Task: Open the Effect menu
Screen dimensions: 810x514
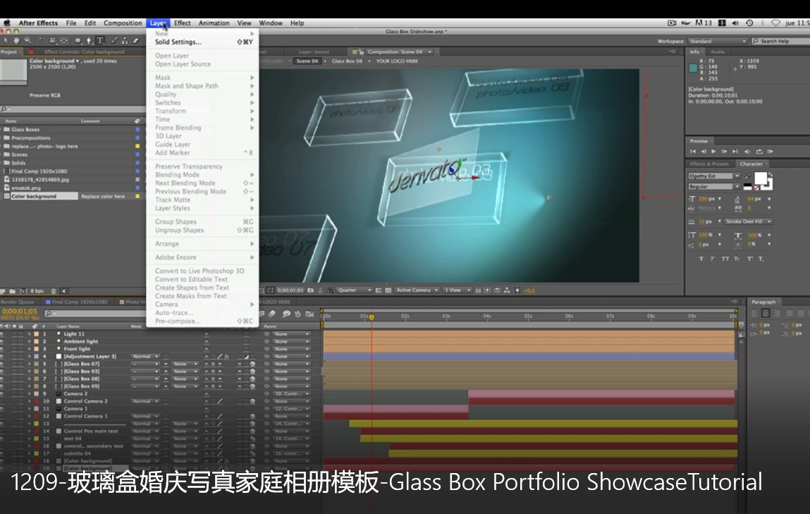Action: tap(183, 23)
